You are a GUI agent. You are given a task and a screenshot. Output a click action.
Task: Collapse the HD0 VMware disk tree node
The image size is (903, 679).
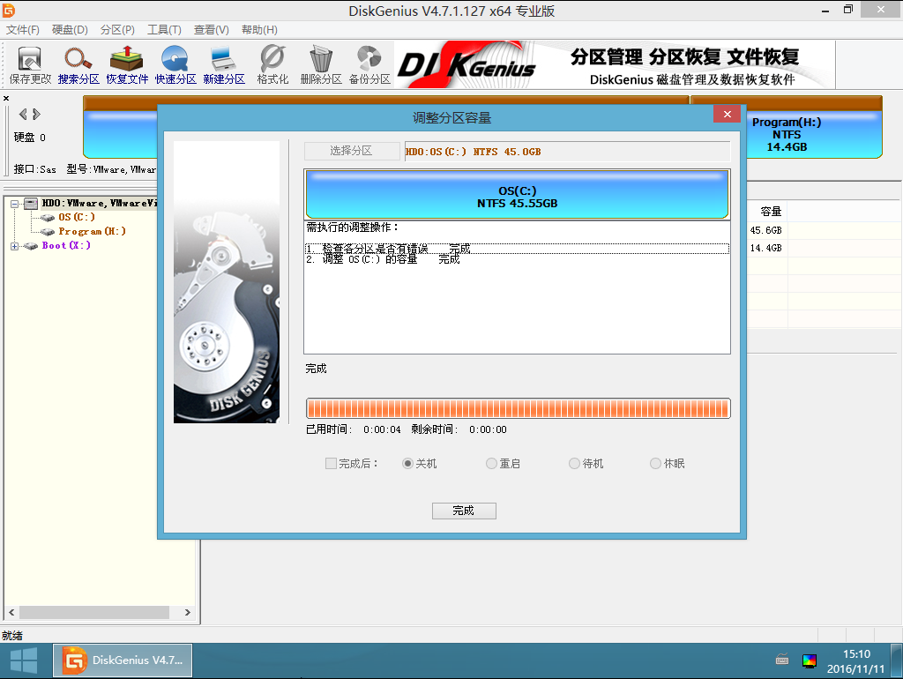(14, 204)
